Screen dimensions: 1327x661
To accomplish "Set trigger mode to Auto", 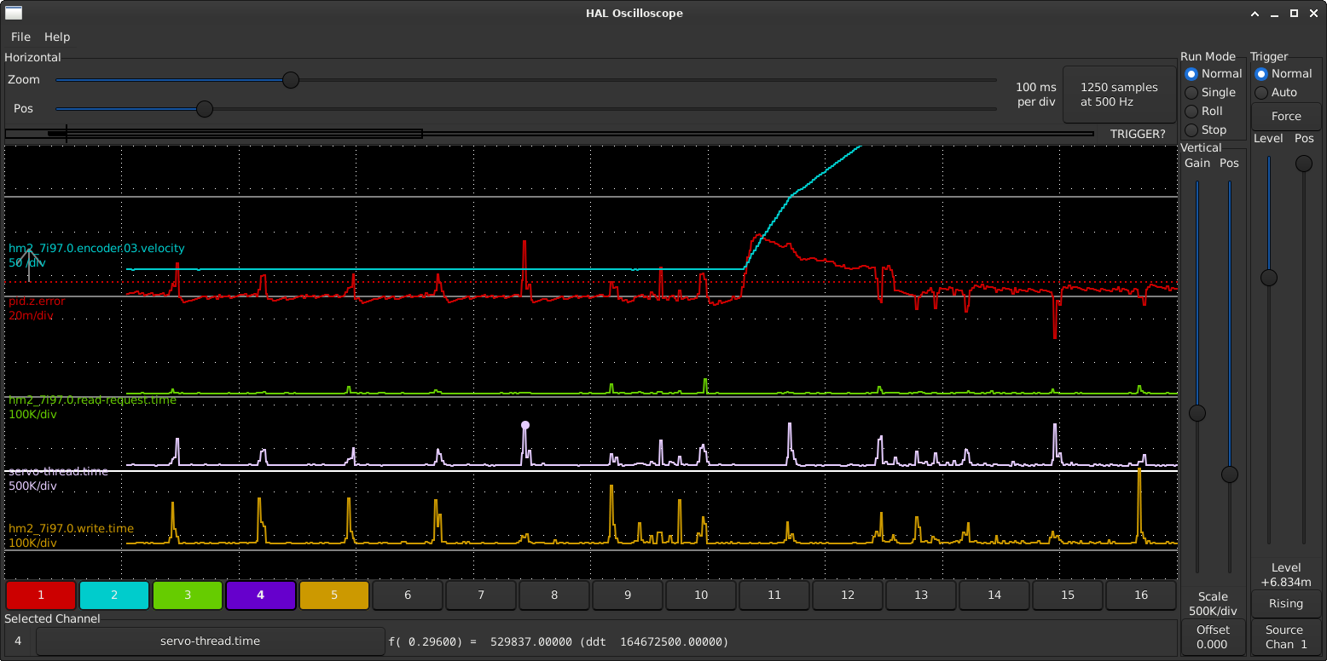I will click(x=1261, y=92).
